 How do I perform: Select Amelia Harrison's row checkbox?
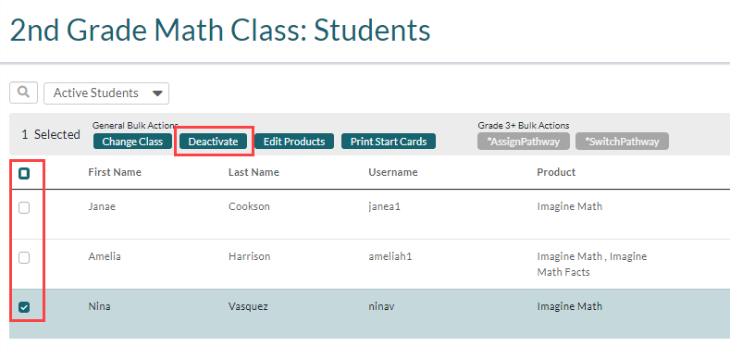[x=24, y=257]
